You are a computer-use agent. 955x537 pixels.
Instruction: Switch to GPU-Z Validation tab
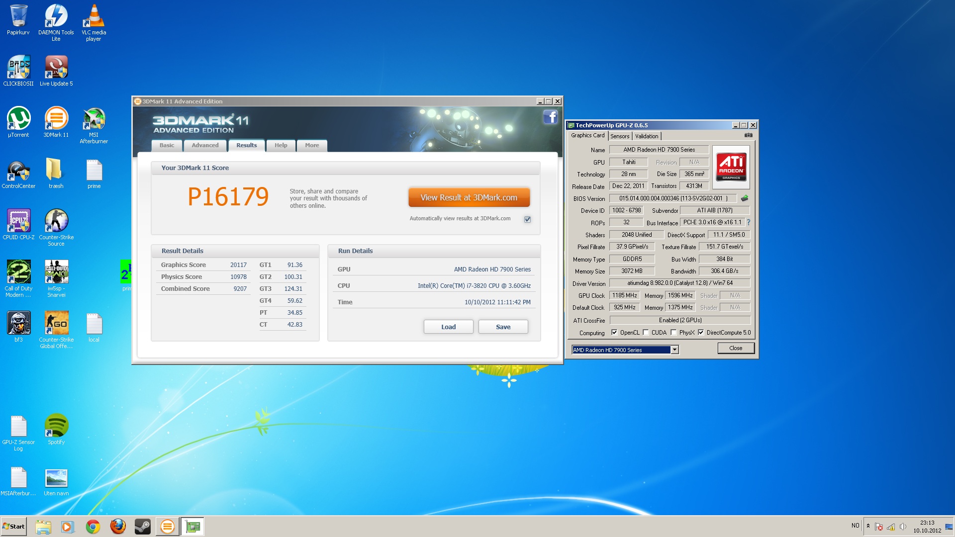647,136
